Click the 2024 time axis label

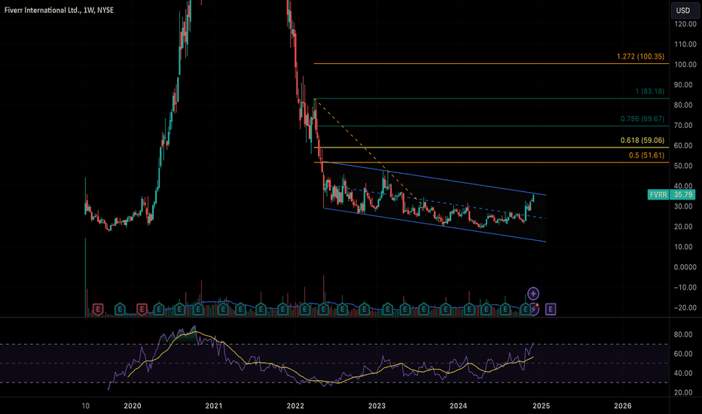458,406
